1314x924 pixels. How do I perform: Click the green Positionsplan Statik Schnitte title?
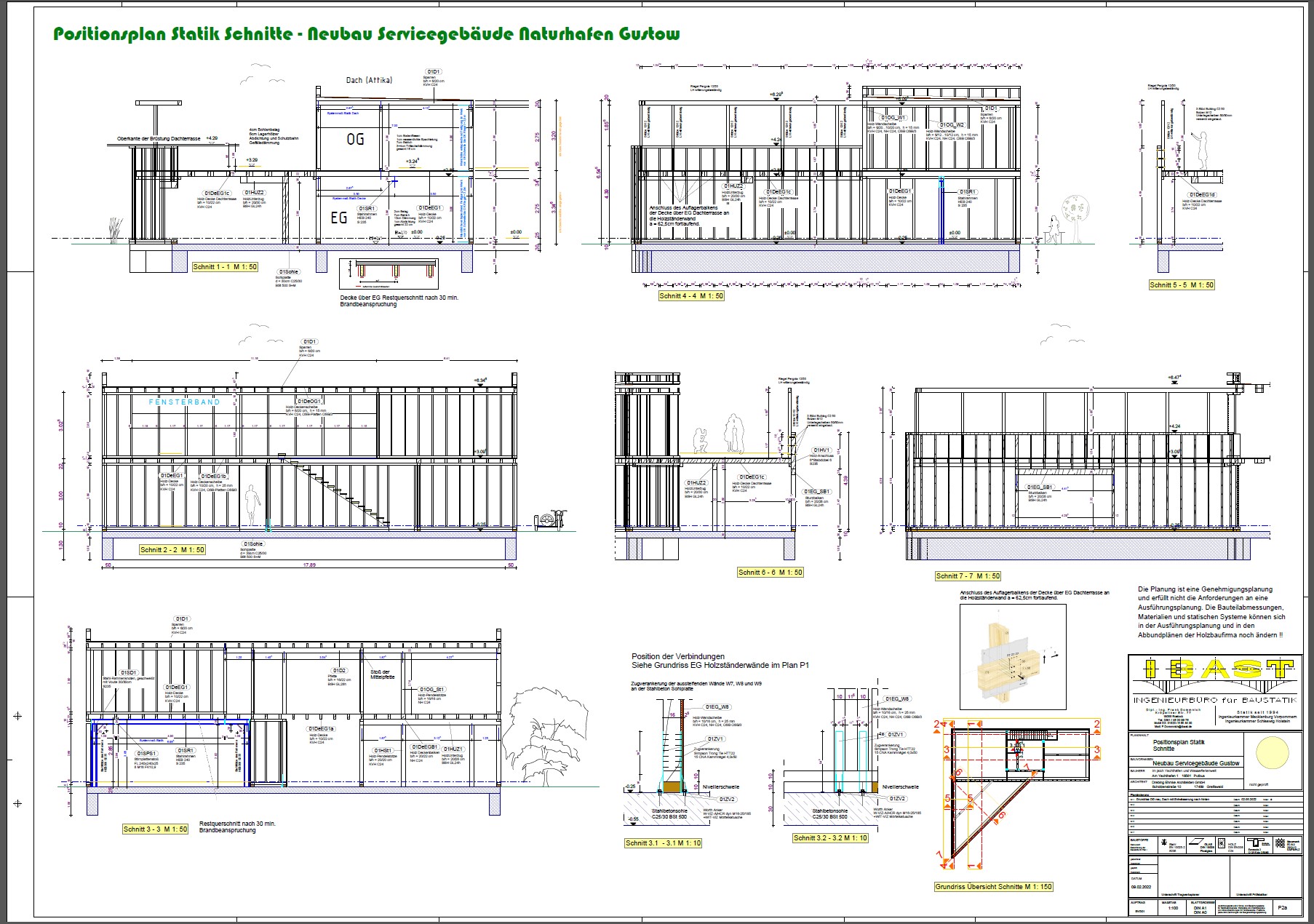367,34
